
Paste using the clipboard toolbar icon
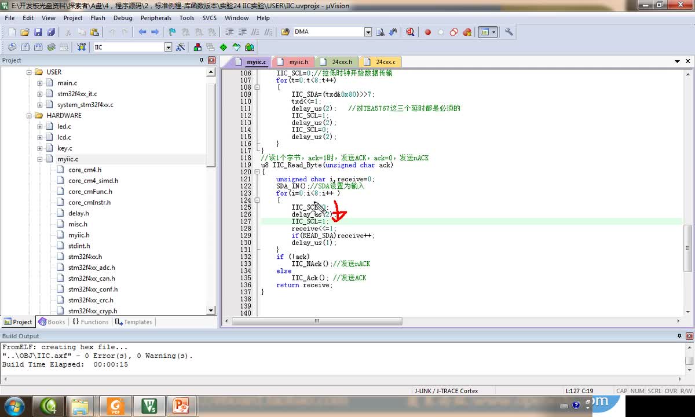point(94,32)
